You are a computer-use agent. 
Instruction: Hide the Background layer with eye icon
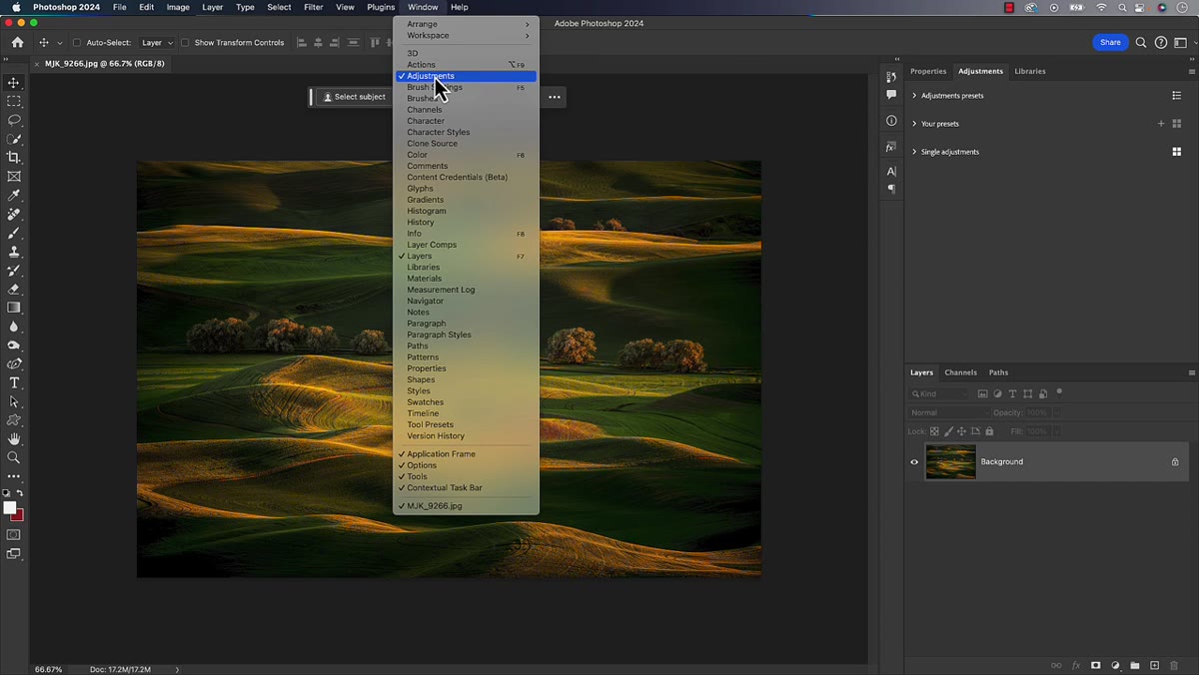click(x=914, y=461)
